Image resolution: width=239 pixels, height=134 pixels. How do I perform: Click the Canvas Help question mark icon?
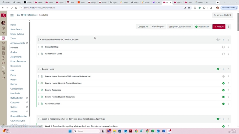click(3, 73)
